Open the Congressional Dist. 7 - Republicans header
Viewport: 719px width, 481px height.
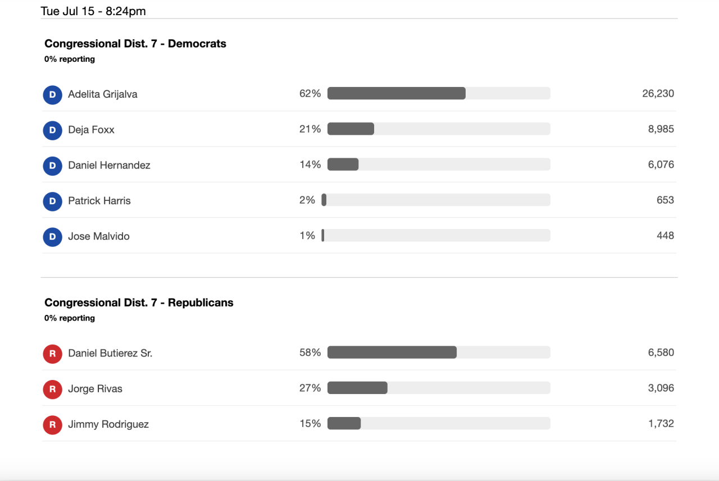(x=139, y=303)
